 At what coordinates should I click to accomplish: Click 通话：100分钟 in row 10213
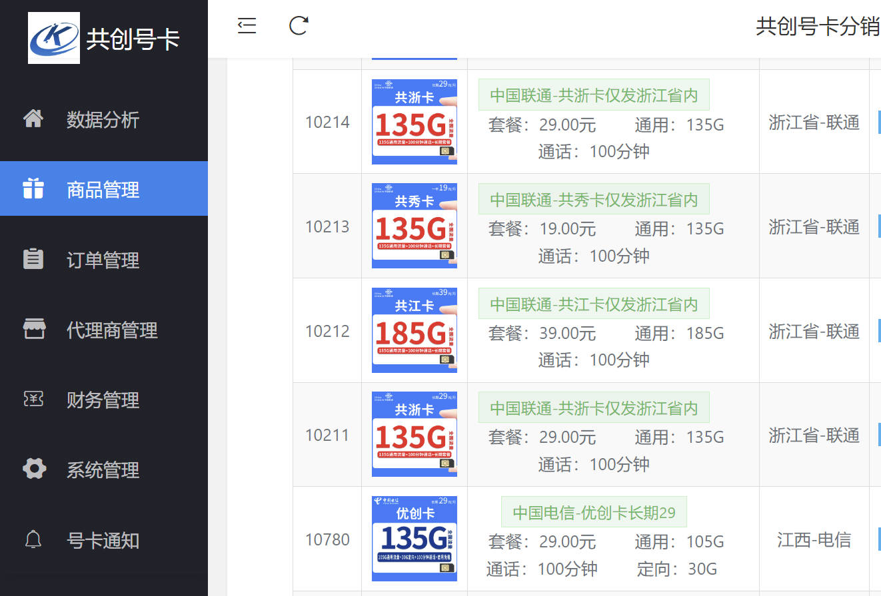[594, 256]
